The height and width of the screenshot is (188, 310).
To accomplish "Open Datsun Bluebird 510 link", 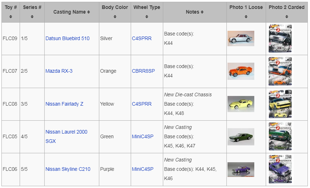I will [x=67, y=38].
